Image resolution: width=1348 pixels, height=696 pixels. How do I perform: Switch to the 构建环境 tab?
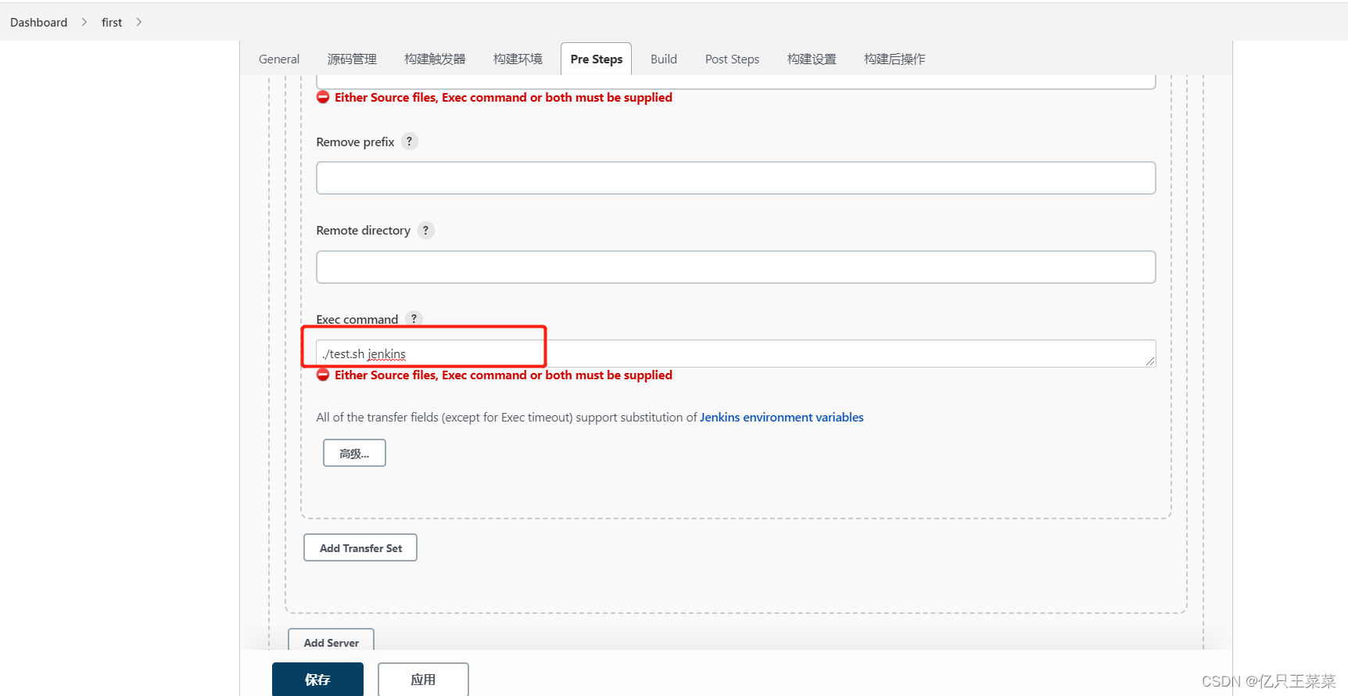point(518,59)
